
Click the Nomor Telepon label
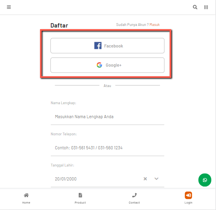tap(64, 134)
